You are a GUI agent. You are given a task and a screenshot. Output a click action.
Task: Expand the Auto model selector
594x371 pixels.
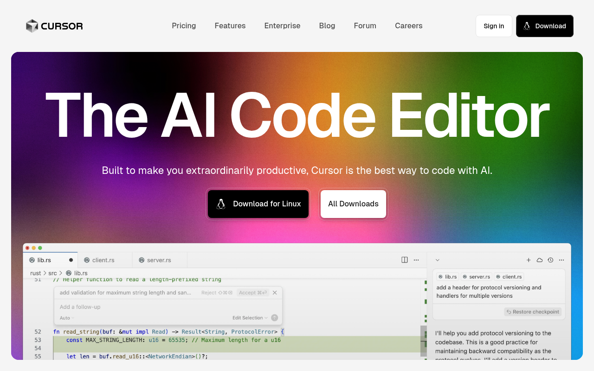click(x=66, y=318)
